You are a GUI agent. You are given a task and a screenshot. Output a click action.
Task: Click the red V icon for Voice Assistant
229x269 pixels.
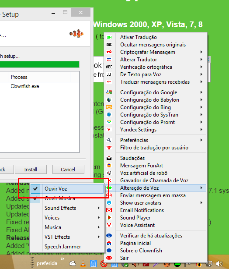tap(109, 225)
